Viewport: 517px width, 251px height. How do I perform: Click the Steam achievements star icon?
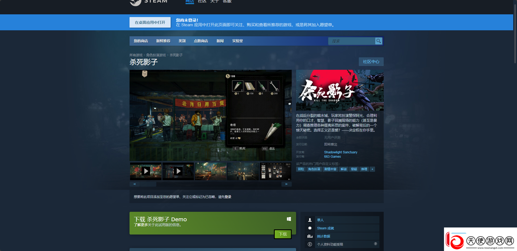point(310,228)
